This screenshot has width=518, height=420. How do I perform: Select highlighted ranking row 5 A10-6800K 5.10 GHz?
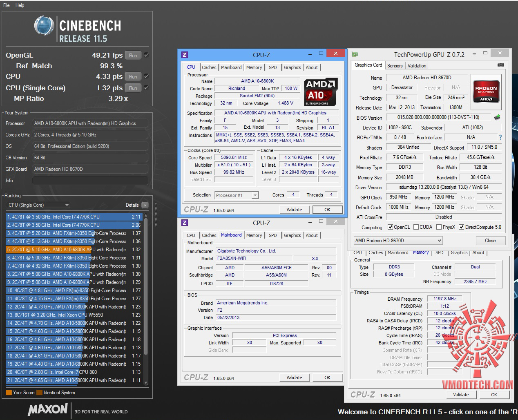point(74,250)
